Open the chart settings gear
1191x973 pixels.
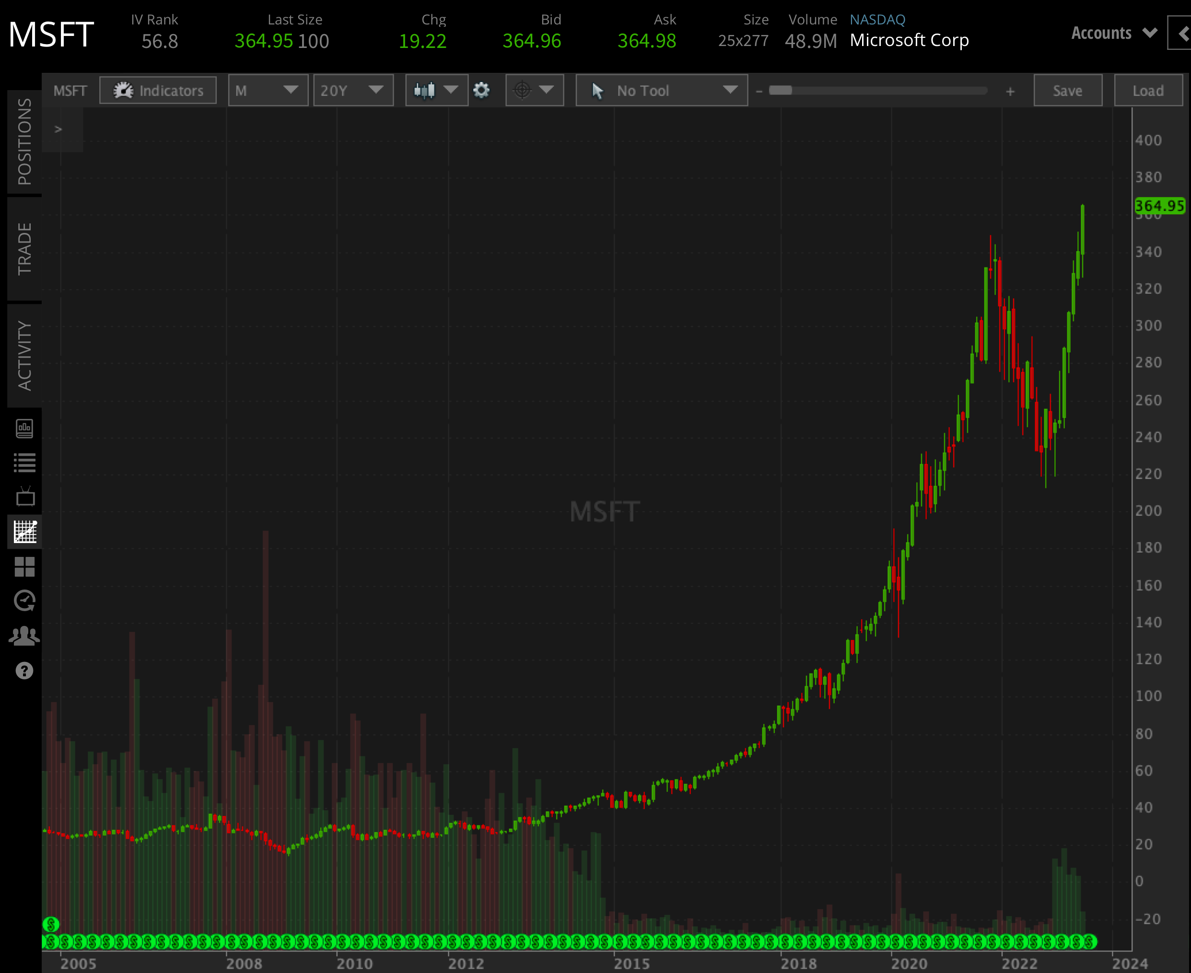tap(481, 90)
